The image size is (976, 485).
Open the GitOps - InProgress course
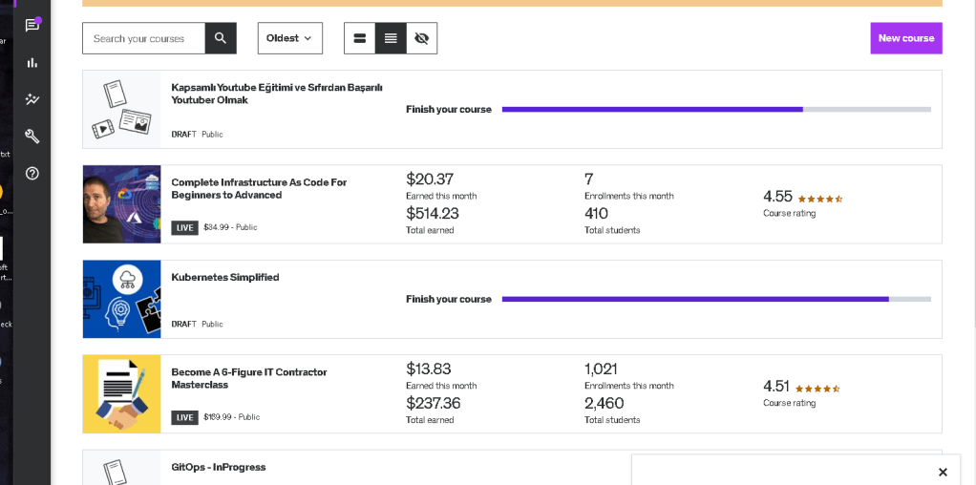click(219, 467)
